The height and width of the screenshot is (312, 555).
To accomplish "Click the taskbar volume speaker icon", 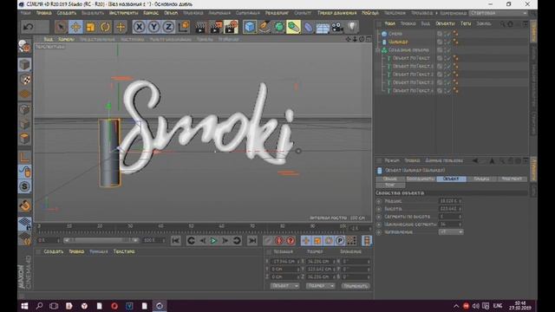I will [x=476, y=306].
